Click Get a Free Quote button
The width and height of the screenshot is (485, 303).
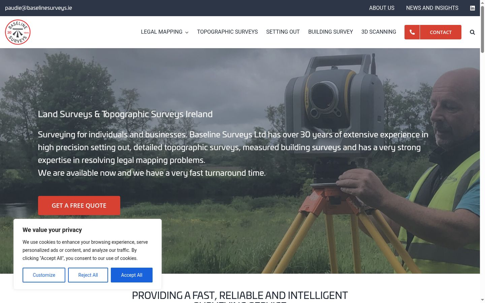point(79,205)
